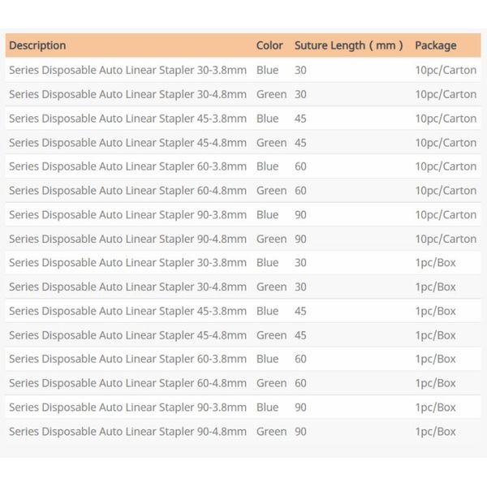Click the Color column header
This screenshot has height=487, width=487.
coord(269,45)
